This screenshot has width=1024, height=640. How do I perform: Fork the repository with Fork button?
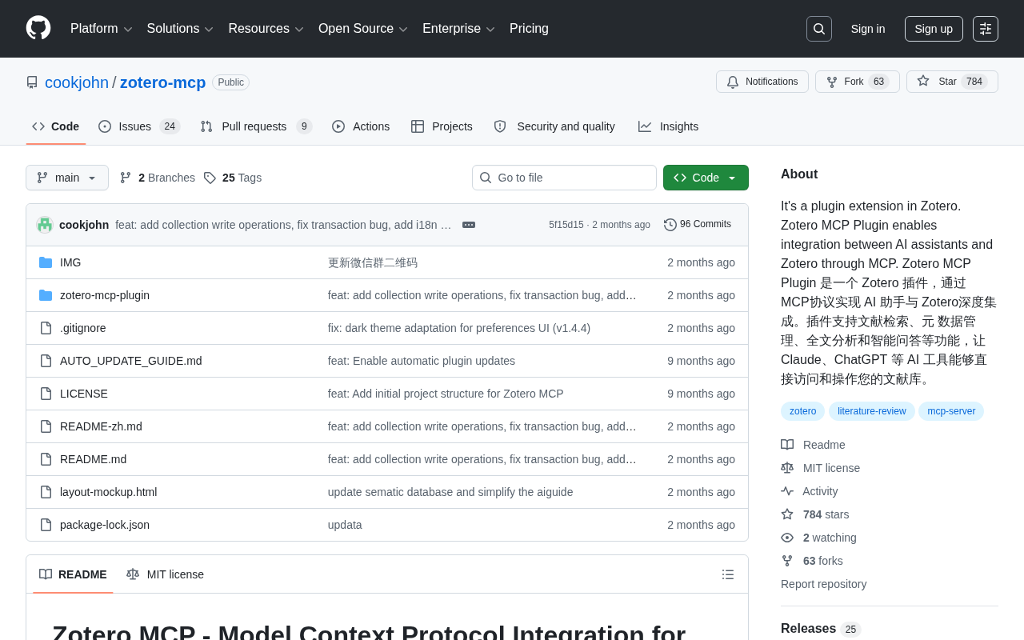pos(858,82)
